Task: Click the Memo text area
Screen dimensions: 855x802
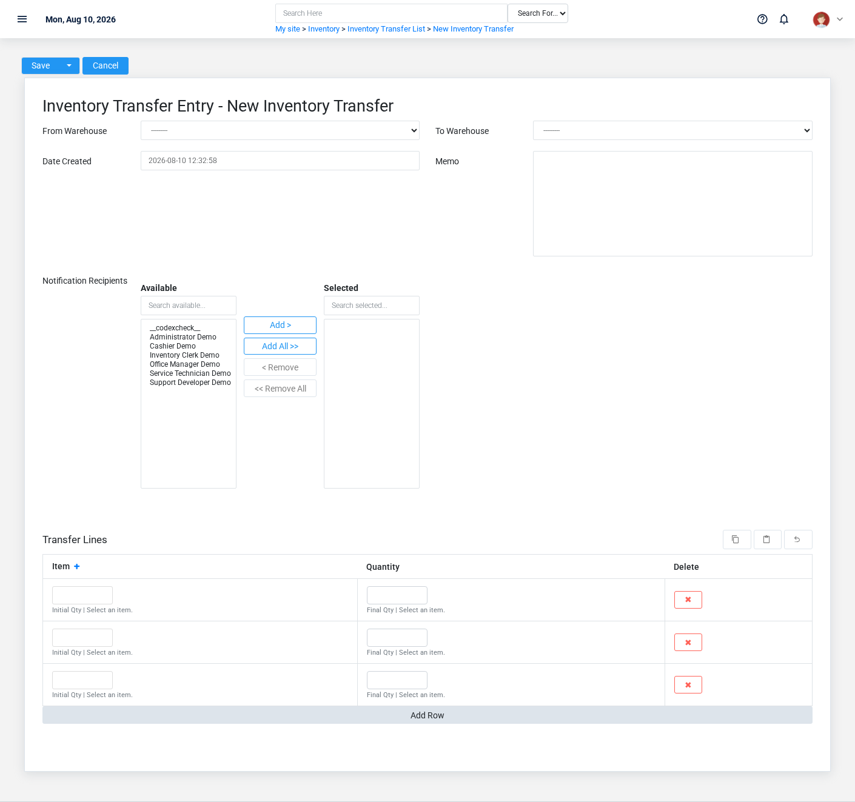Action: click(x=672, y=204)
